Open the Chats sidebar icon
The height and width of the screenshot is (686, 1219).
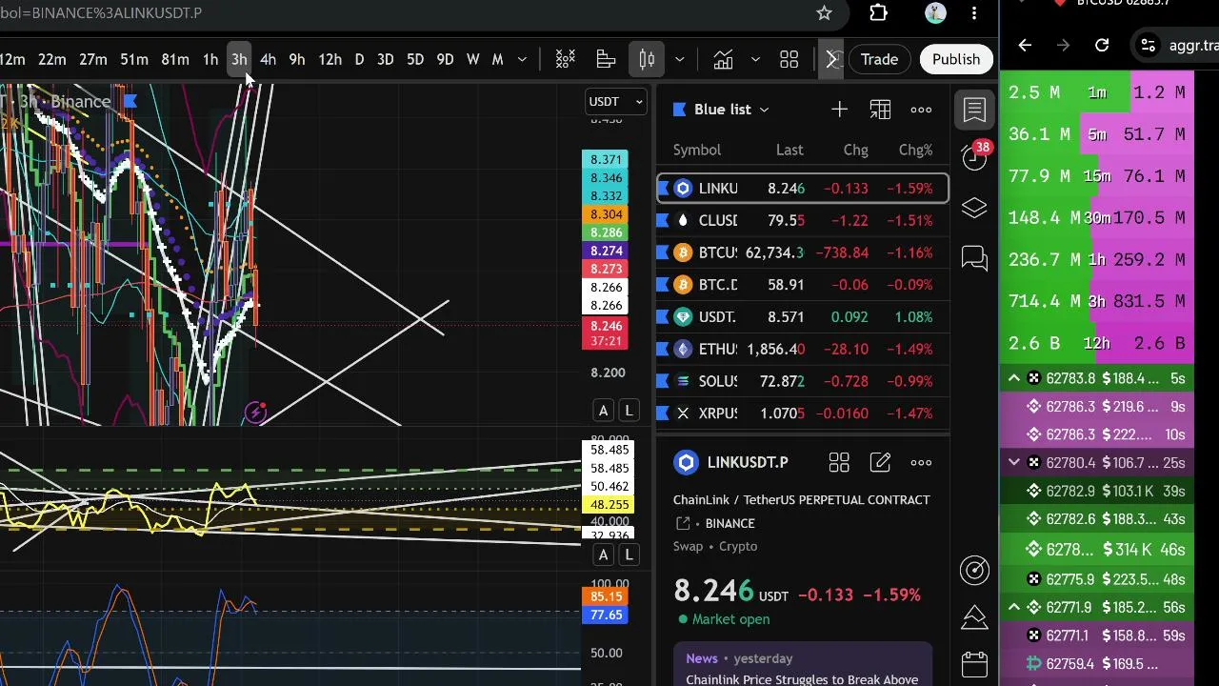click(974, 258)
